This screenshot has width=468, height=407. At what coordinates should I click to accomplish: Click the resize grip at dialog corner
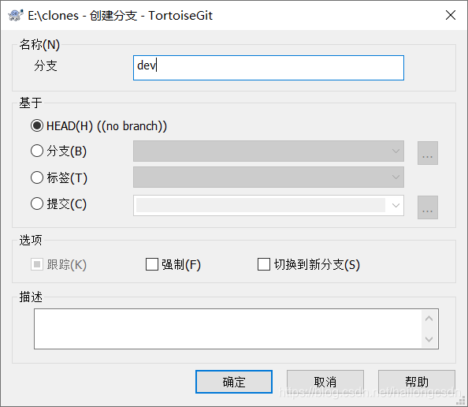pyautogui.click(x=461, y=400)
